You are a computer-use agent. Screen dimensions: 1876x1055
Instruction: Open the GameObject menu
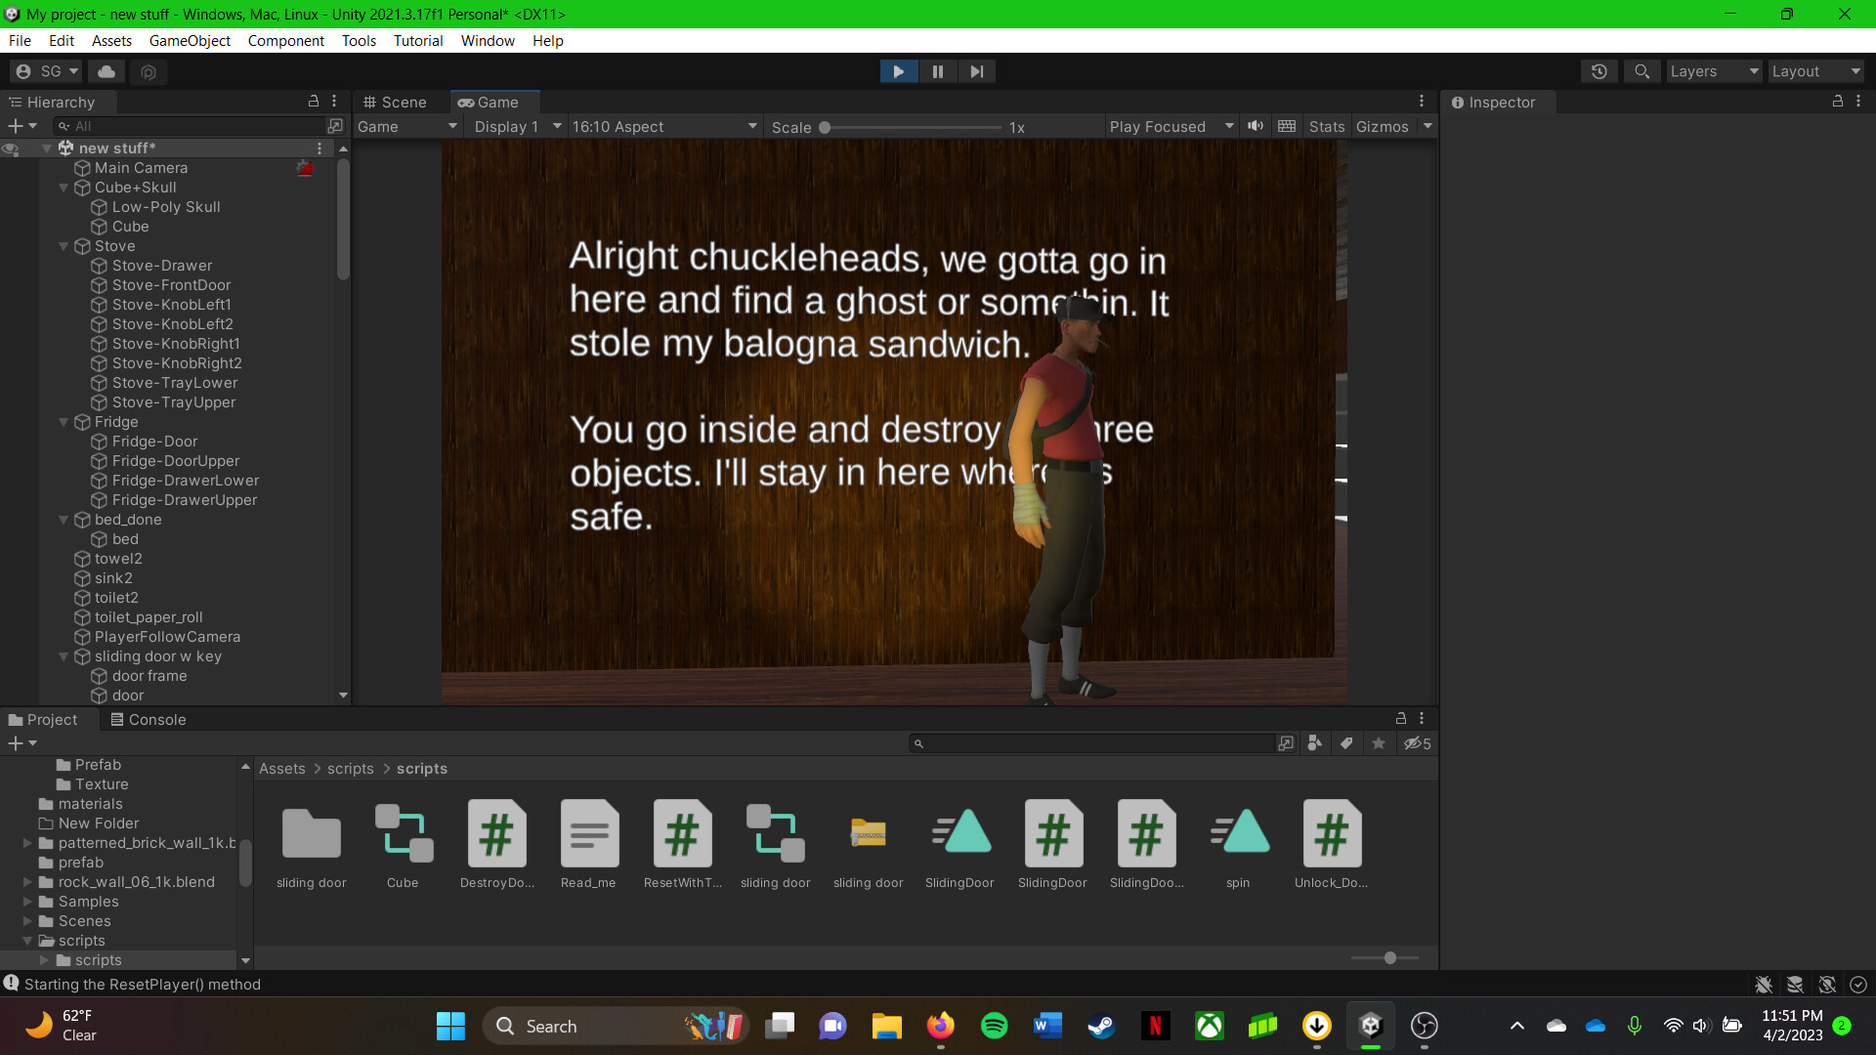coord(190,40)
